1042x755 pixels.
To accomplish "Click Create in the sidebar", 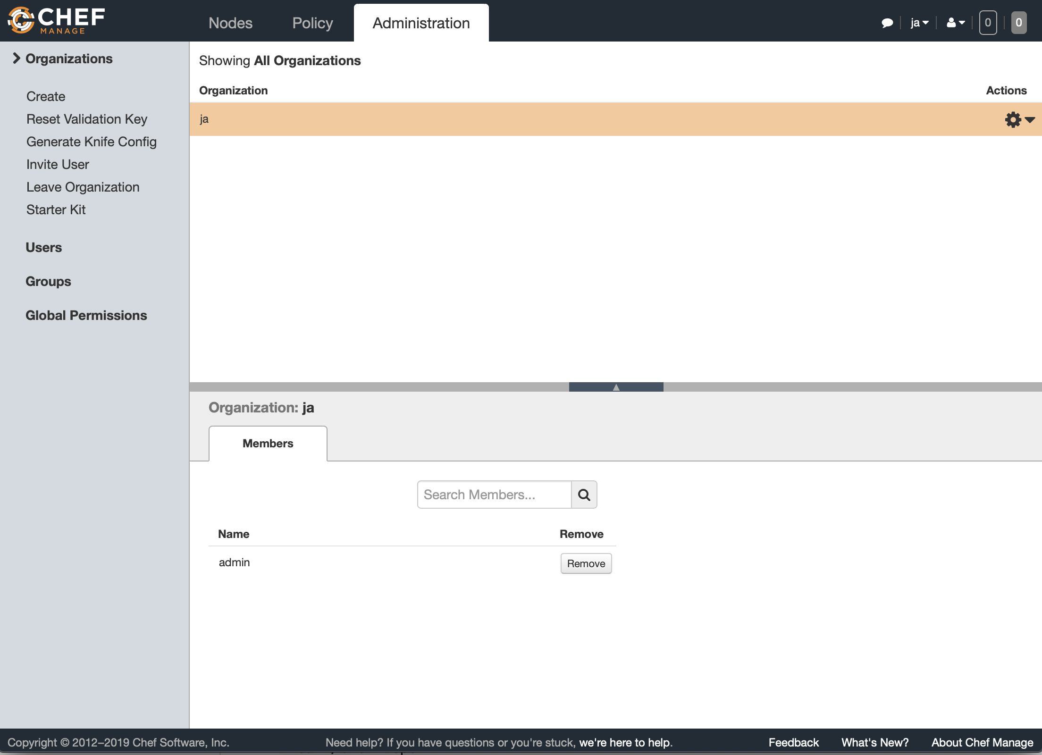I will (46, 96).
